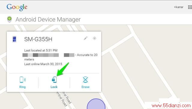Click the Lock text label
This screenshot has width=192, height=109.
pos(54,87)
